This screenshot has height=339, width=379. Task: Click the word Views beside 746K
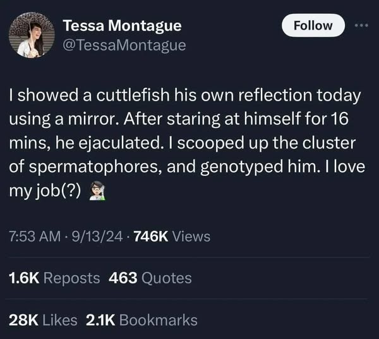point(191,237)
